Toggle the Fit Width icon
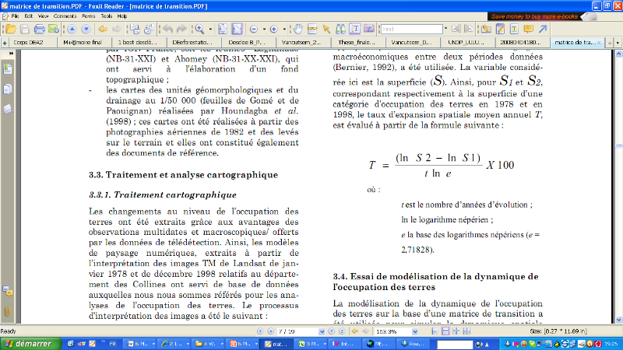 237,29
